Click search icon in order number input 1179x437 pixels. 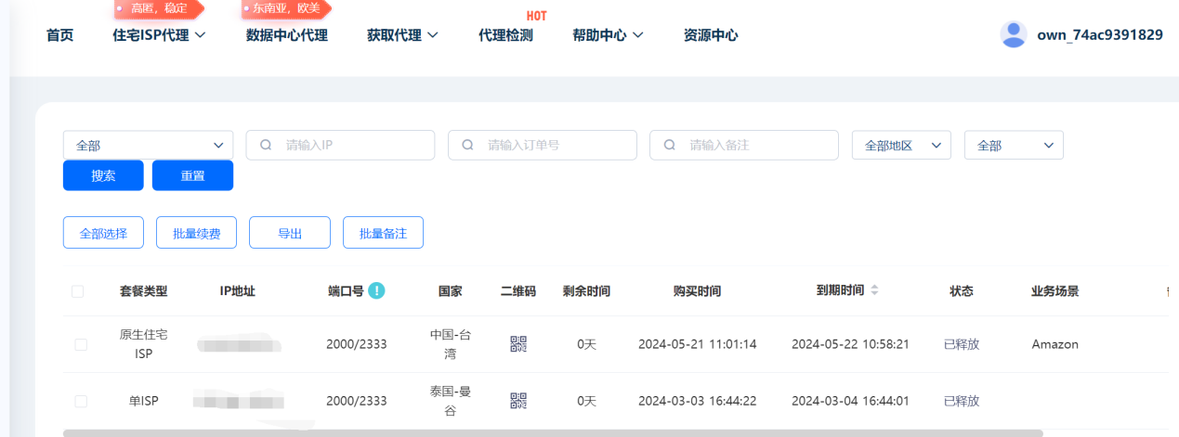(x=467, y=145)
